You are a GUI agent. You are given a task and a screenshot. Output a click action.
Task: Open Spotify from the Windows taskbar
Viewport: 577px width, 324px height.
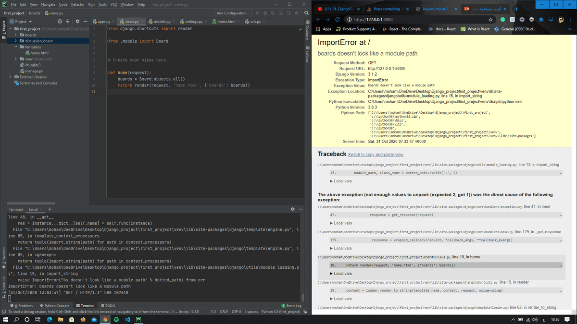116,319
